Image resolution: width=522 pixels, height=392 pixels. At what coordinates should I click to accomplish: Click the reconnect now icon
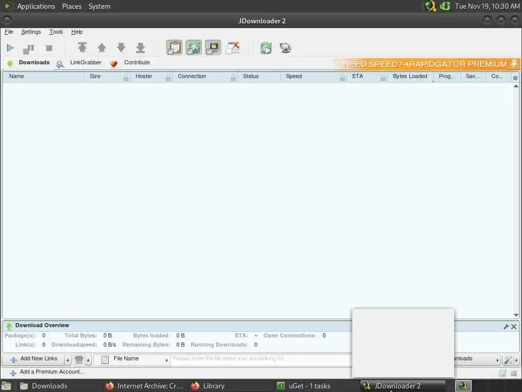pyautogui.click(x=266, y=48)
